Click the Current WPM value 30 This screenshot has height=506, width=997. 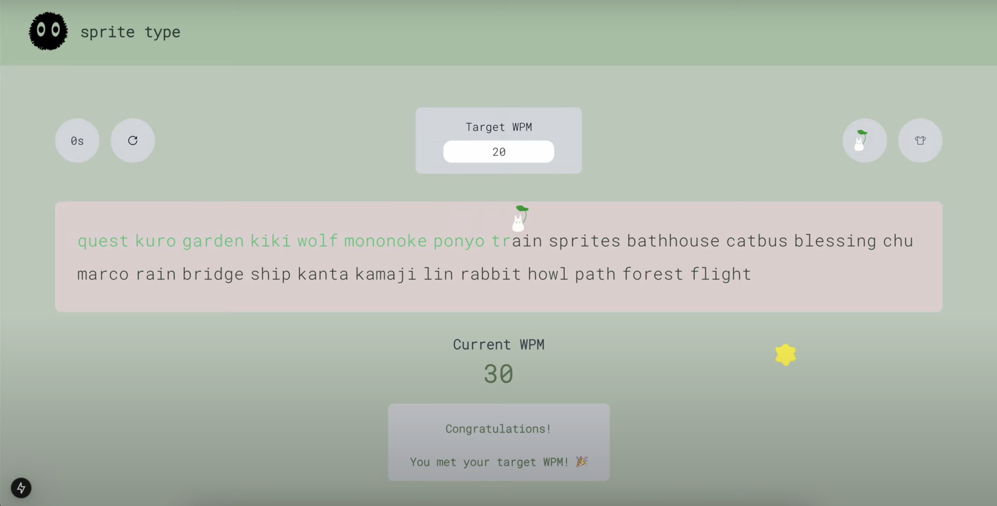click(498, 374)
